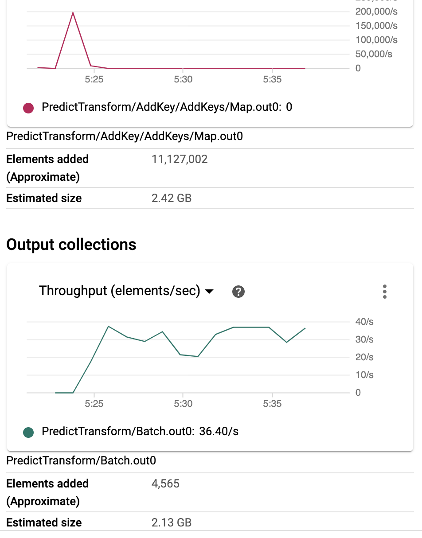Screen dimensions: 422x538
Task: Click the vertical ellipsis icon above the throughput graph
Action: tap(384, 292)
